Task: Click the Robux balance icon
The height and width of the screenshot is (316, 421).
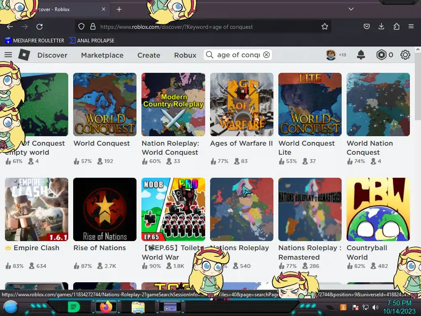Action: (x=381, y=55)
